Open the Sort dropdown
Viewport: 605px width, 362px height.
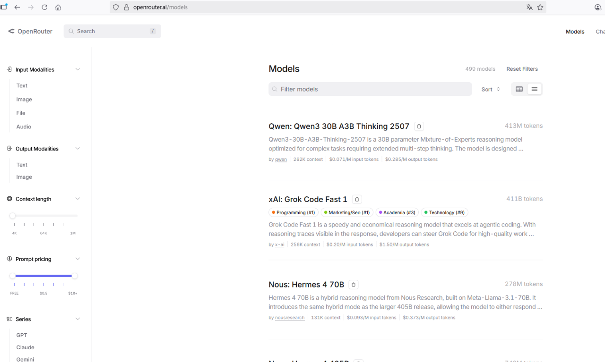(x=491, y=89)
